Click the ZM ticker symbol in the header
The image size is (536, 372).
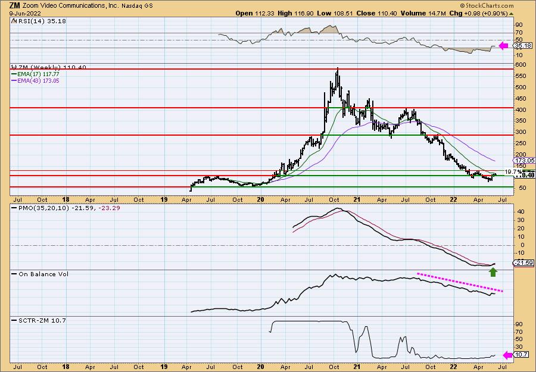14,5
